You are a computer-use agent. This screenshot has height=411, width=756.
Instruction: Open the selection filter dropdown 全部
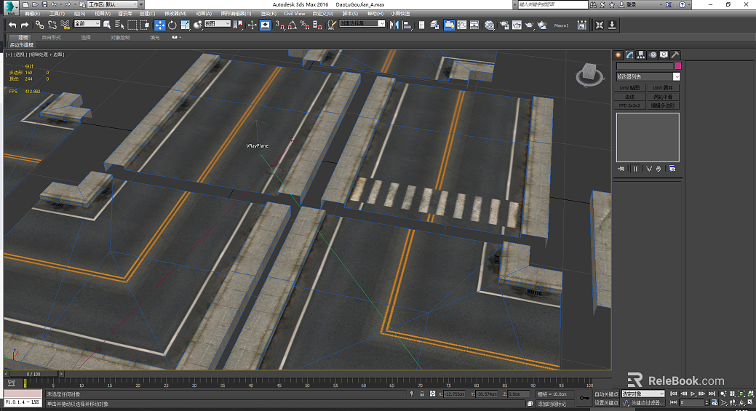coord(87,23)
